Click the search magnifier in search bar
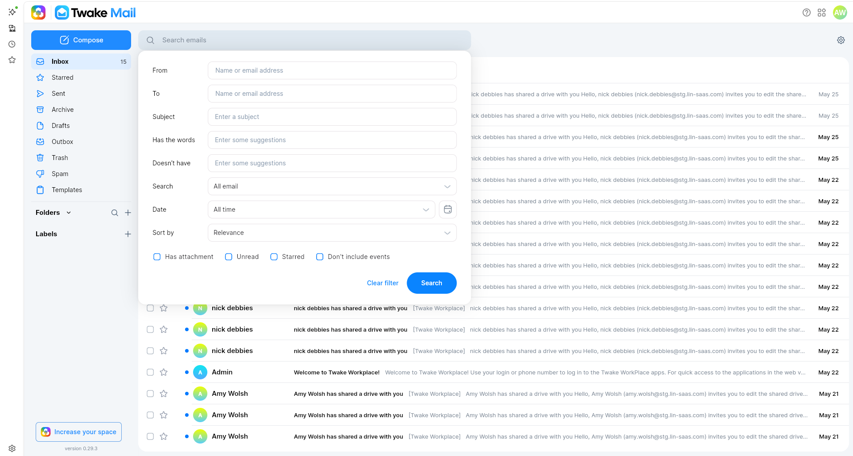This screenshot has width=853, height=456. (151, 40)
